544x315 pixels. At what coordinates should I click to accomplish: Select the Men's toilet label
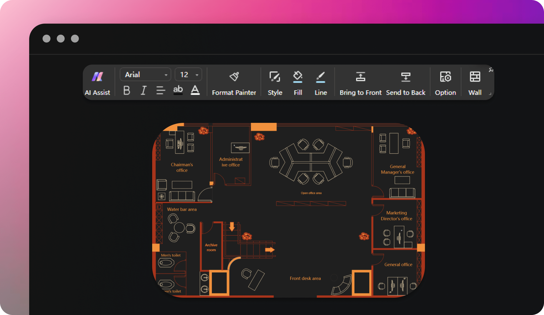click(x=171, y=255)
